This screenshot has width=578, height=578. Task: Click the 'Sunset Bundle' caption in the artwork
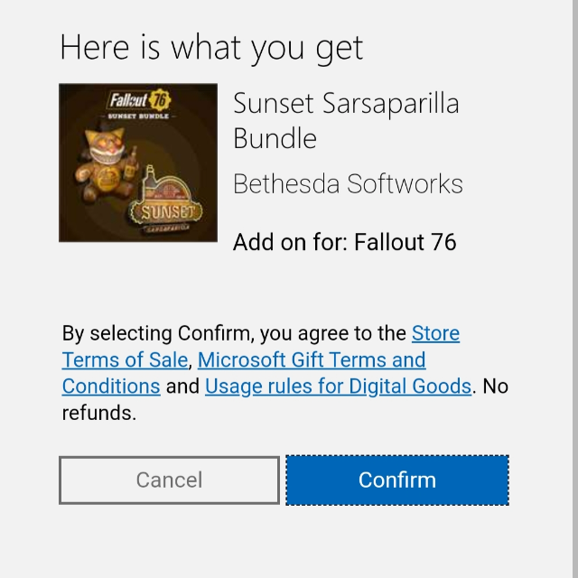click(x=138, y=117)
